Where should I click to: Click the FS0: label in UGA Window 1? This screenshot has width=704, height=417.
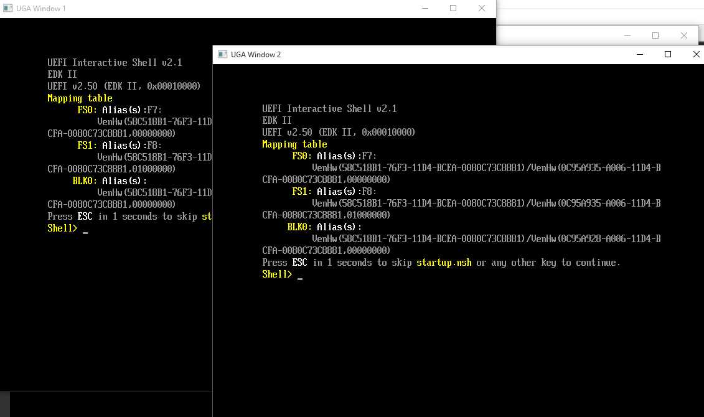click(x=87, y=110)
